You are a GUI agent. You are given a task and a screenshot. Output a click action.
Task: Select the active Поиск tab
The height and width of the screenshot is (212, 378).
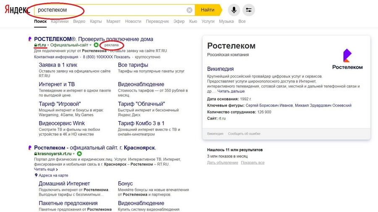click(x=40, y=21)
